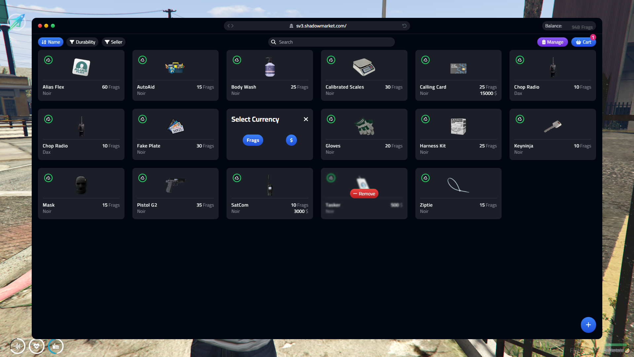The width and height of the screenshot is (634, 357).
Task: Click the '15000 $' Calling Card price
Action: click(x=488, y=94)
